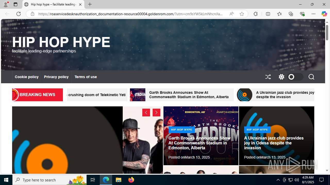
Task: Go to next slide arrow
Action: click(x=156, y=113)
